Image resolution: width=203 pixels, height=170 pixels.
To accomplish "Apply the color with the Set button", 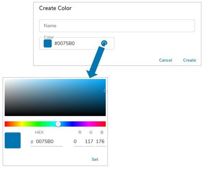I will [x=95, y=159].
